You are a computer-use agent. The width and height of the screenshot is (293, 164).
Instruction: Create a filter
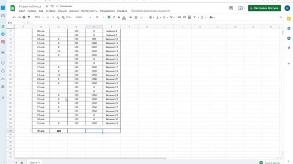pyautogui.click(x=195, y=17)
